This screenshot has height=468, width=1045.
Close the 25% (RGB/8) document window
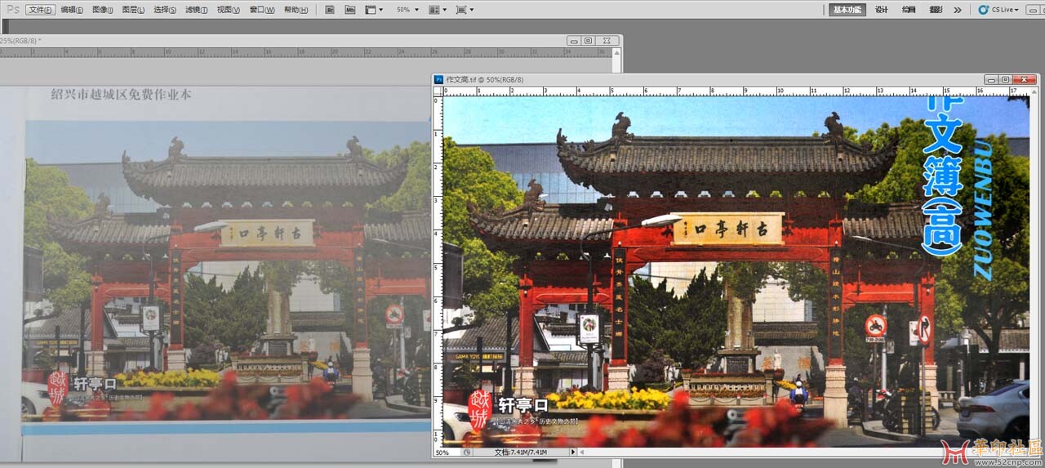click(x=607, y=40)
